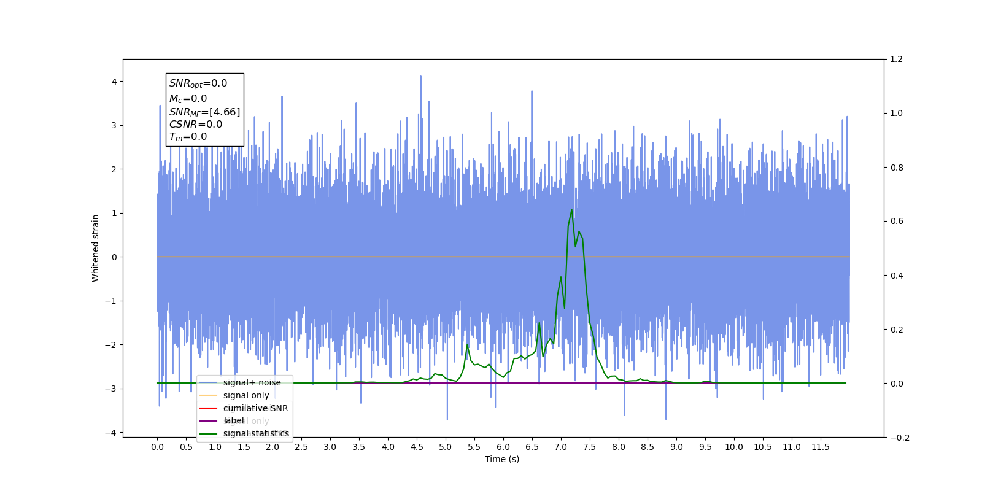This screenshot has height=491, width=982.
Task: Click the Tm=0.0 annotation line
Action: tap(188, 137)
